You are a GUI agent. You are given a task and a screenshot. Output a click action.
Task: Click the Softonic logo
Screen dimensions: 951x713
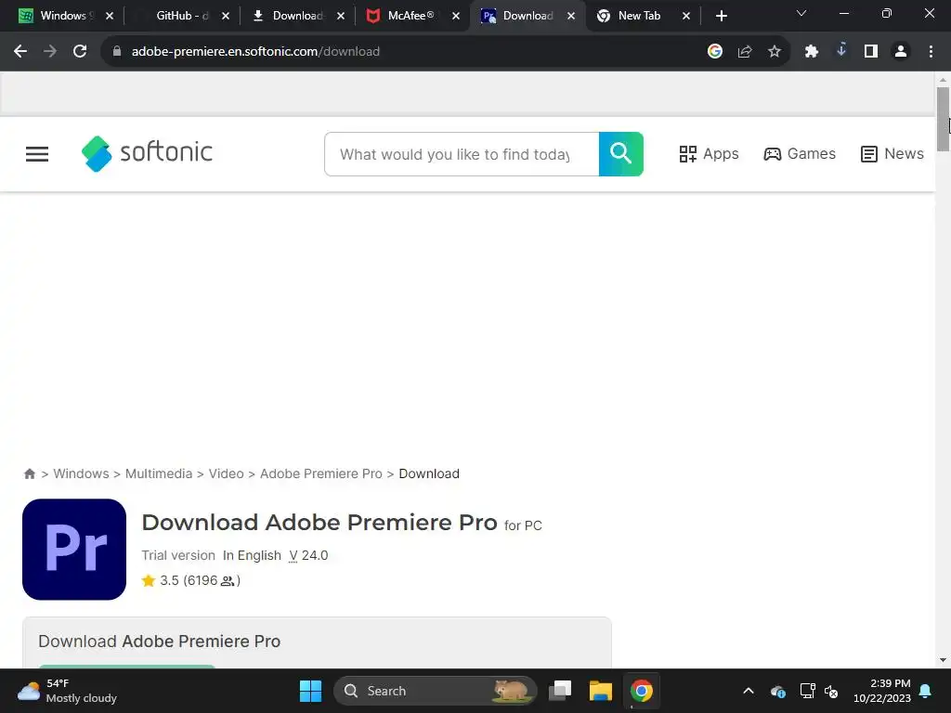point(148,153)
